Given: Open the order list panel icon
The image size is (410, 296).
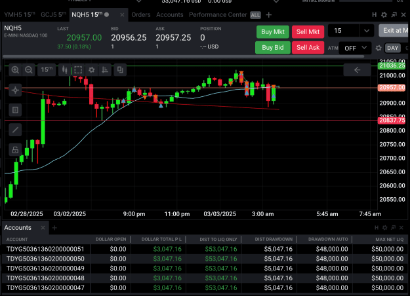Looking at the screenshot, I should coord(15,110).
